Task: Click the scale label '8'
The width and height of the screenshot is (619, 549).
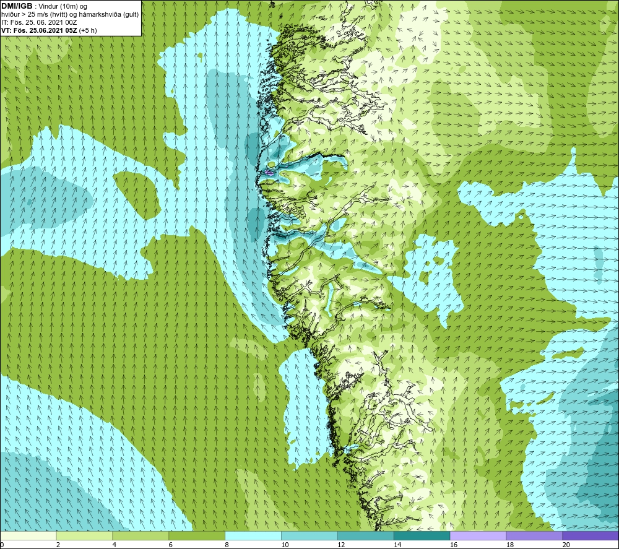Action: (x=227, y=545)
